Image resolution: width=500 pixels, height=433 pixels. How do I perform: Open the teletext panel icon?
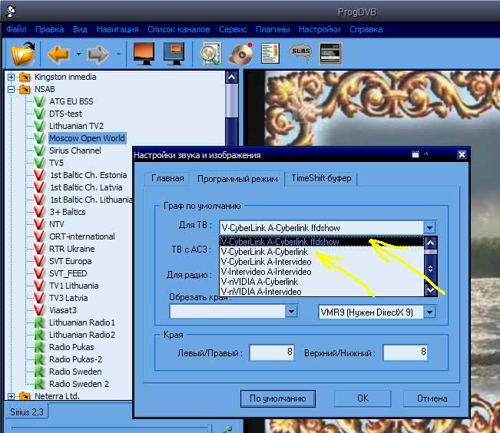coord(331,53)
